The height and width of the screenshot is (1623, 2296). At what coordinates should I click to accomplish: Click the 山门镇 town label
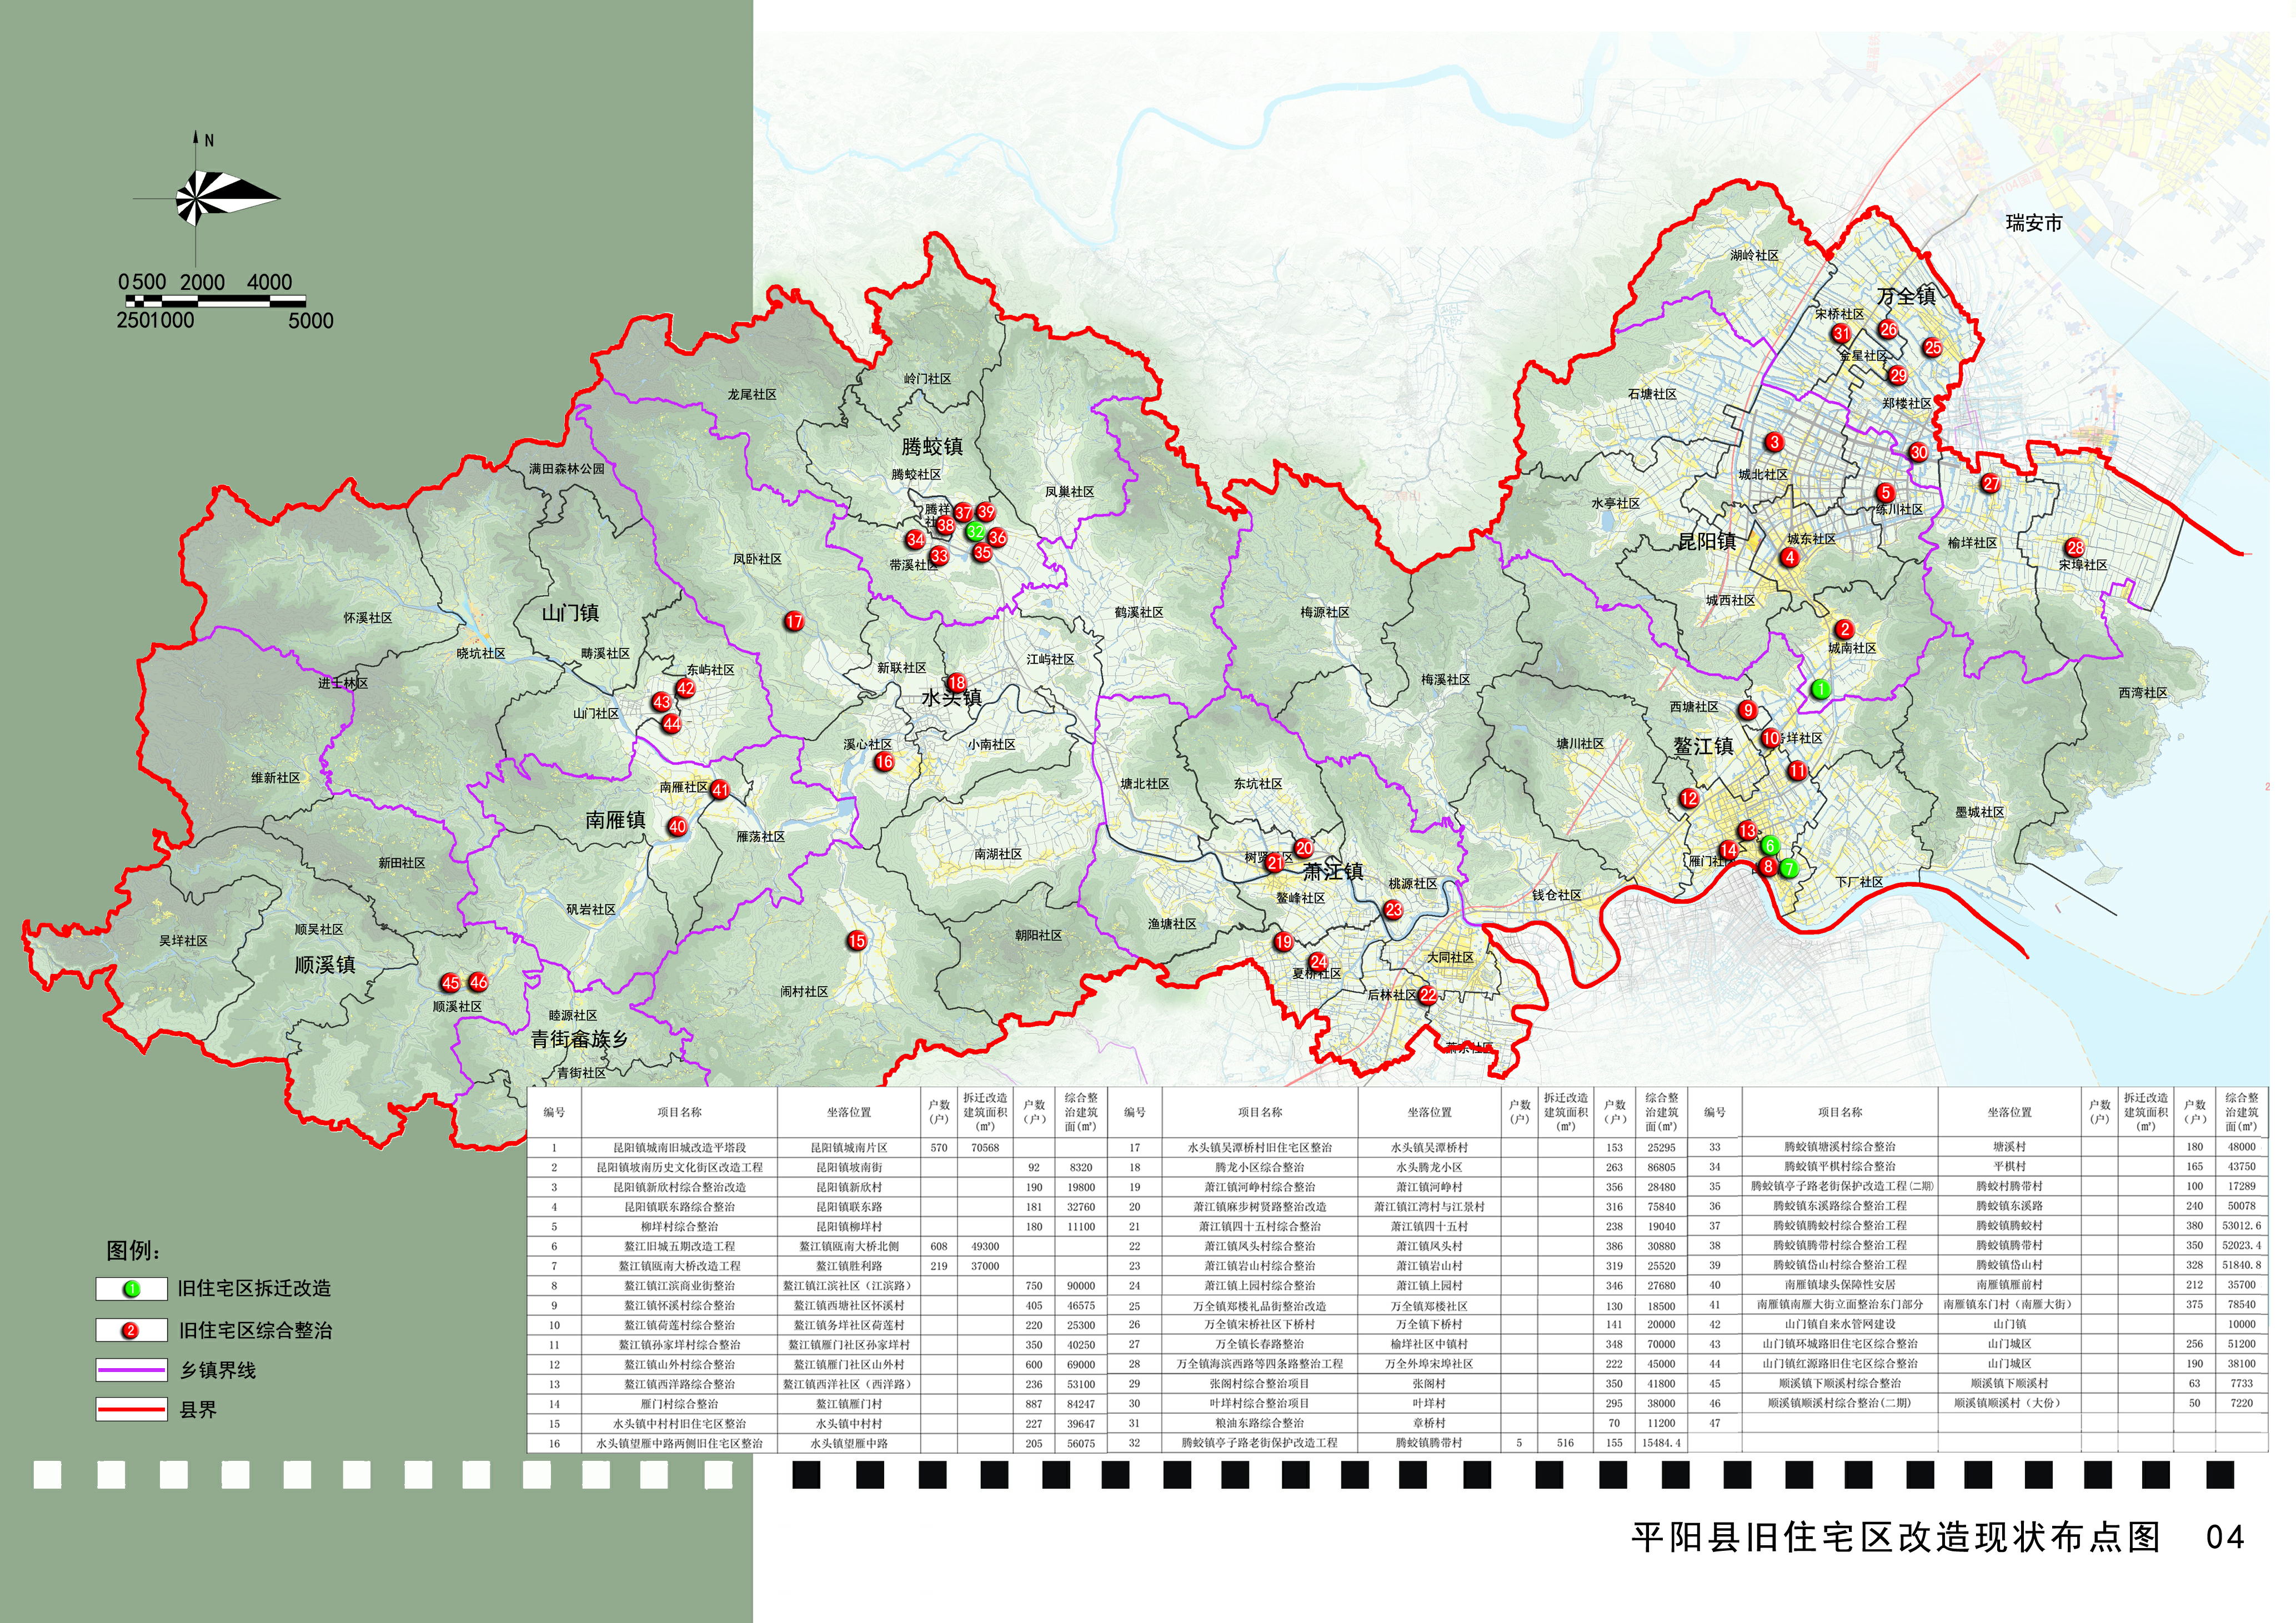570,613
